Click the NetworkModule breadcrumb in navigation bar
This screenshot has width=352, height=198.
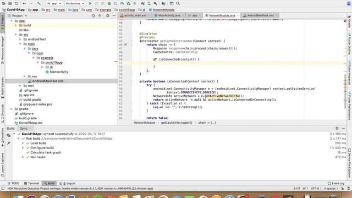click(x=162, y=10)
